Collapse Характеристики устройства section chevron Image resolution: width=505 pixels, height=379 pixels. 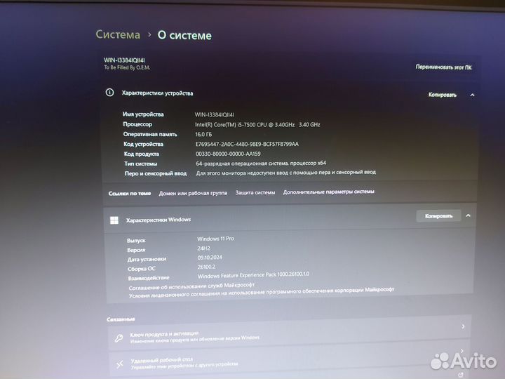coord(472,95)
